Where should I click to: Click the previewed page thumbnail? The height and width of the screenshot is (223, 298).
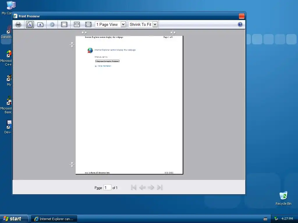pos(129,105)
